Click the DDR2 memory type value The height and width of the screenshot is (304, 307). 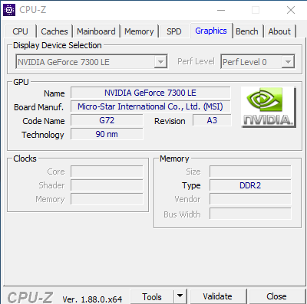(250, 185)
